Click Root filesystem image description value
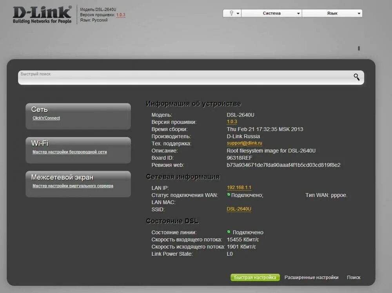Viewport: 392px width, 293px height. coord(271,151)
